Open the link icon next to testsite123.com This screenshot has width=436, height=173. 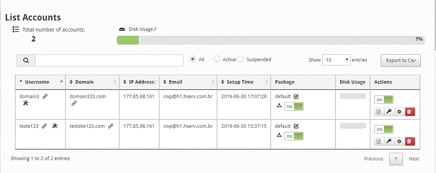tap(110, 126)
